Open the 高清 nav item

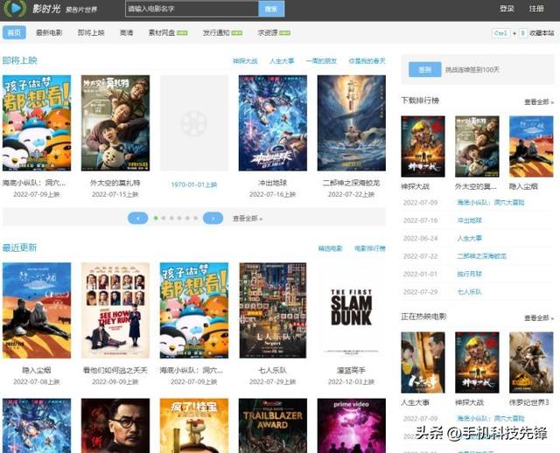point(126,32)
